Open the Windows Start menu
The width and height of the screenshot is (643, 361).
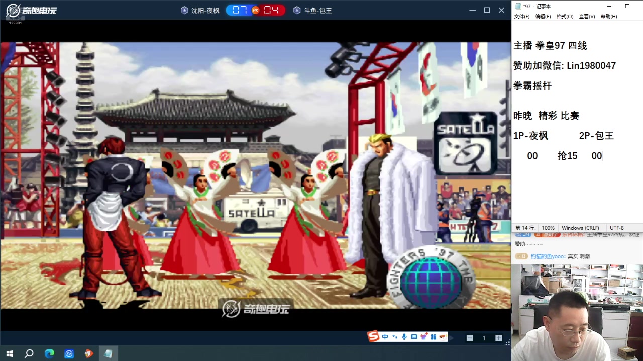click(x=10, y=354)
